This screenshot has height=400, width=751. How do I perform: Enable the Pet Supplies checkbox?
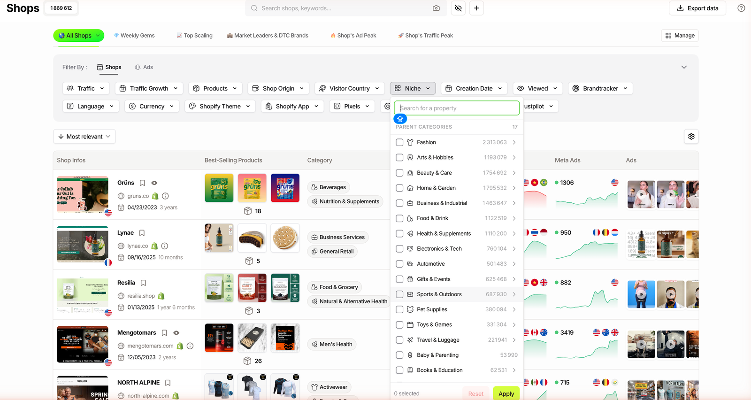[399, 309]
